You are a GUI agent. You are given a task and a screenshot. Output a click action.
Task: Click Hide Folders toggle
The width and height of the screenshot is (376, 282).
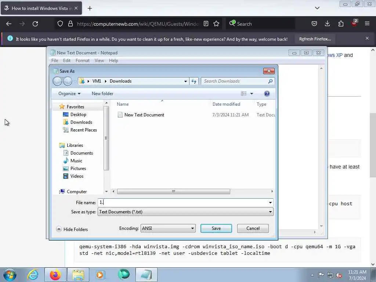click(72, 229)
